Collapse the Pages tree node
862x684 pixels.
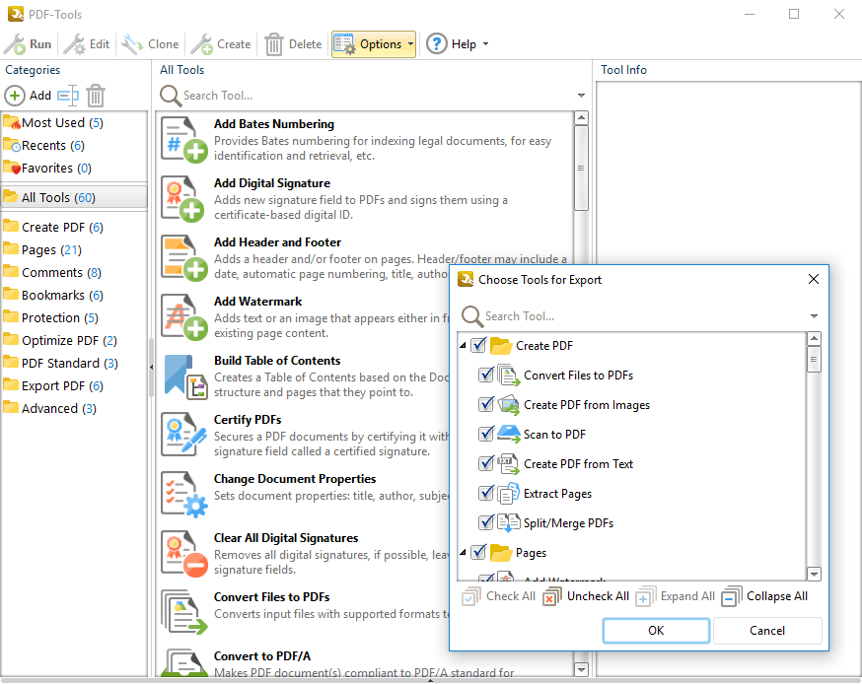coord(463,552)
